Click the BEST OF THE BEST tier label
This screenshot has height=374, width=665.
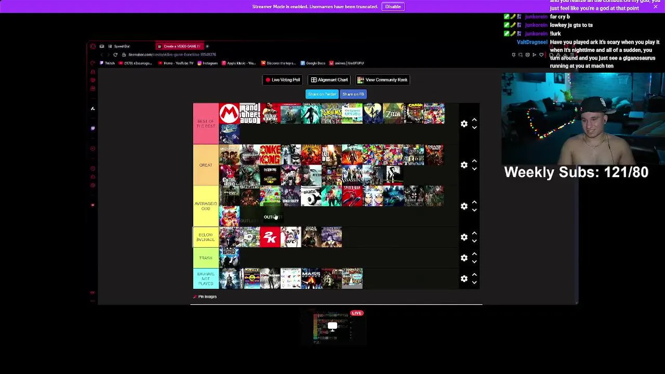[206, 124]
